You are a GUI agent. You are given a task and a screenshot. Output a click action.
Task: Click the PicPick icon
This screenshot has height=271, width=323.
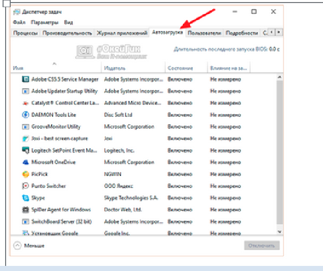[26, 174]
